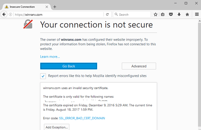Go to the home page icon
Viewport: 201px width, 130px height.
[x=187, y=14]
